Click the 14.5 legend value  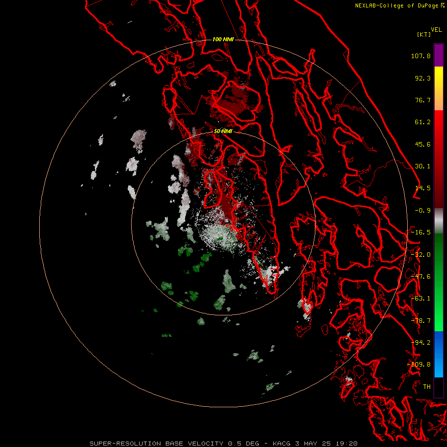[x=423, y=188]
